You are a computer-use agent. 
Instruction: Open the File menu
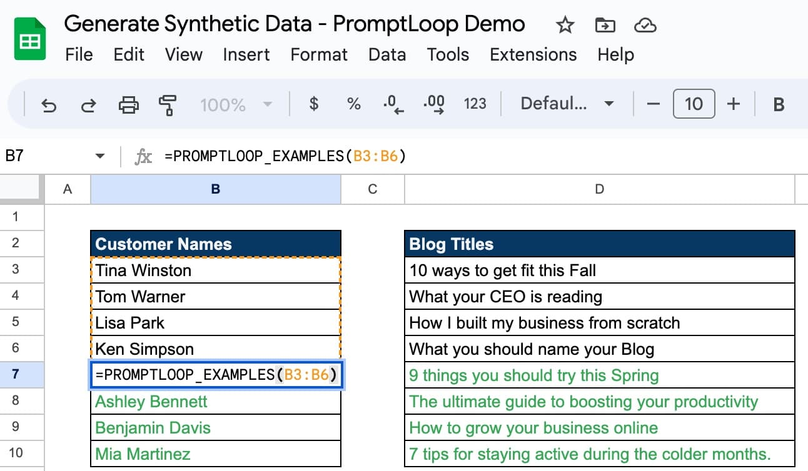click(79, 54)
